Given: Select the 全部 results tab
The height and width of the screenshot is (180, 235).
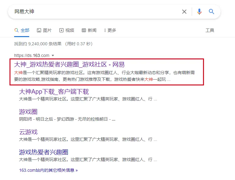Looking at the screenshot, I should tap(22, 30).
